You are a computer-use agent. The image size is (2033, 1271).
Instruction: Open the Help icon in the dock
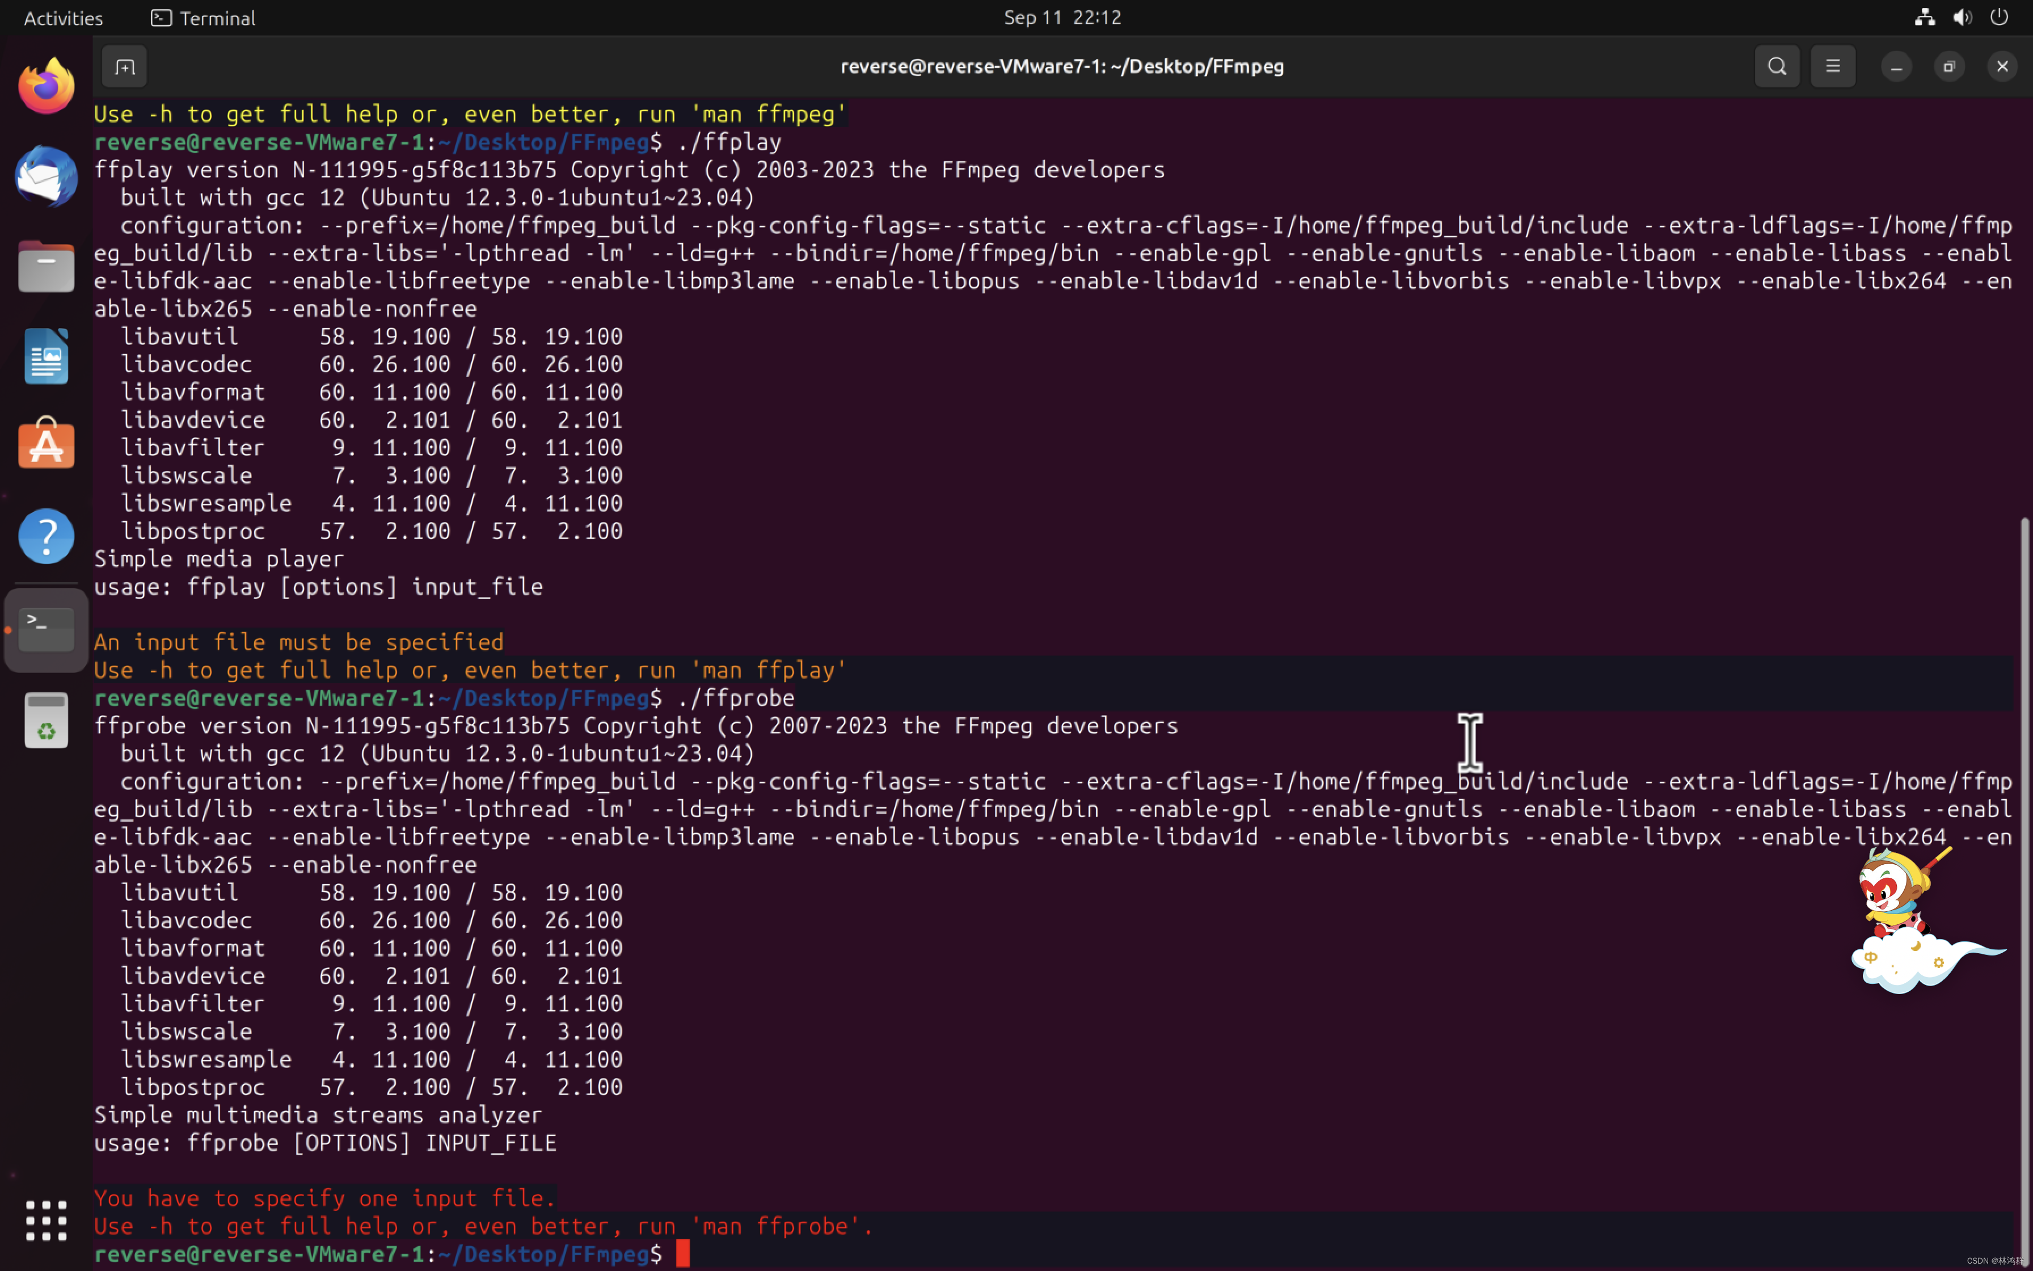46,536
